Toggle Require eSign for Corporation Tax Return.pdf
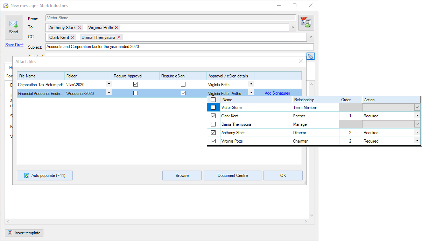The image size is (422, 241). click(183, 84)
